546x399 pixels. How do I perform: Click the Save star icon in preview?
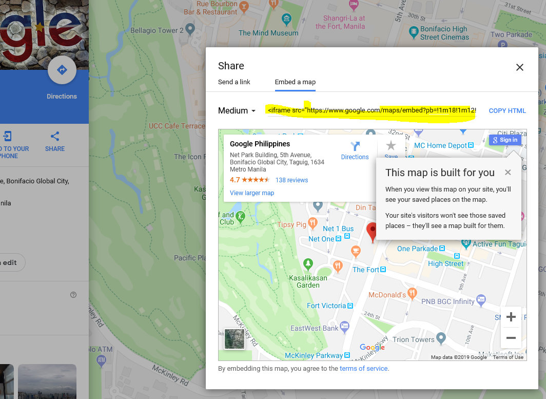pyautogui.click(x=391, y=145)
